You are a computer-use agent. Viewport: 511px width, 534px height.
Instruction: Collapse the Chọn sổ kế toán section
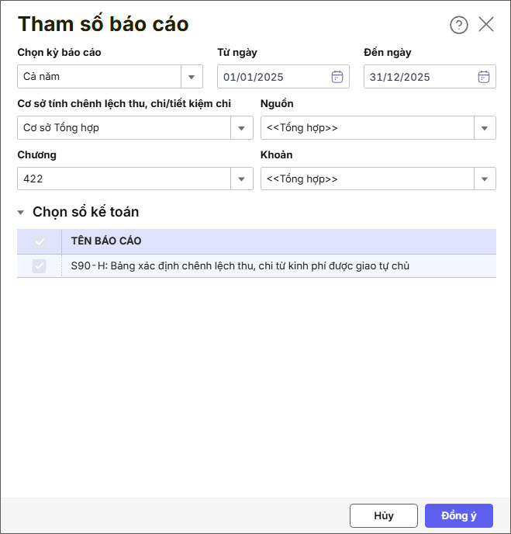point(21,213)
